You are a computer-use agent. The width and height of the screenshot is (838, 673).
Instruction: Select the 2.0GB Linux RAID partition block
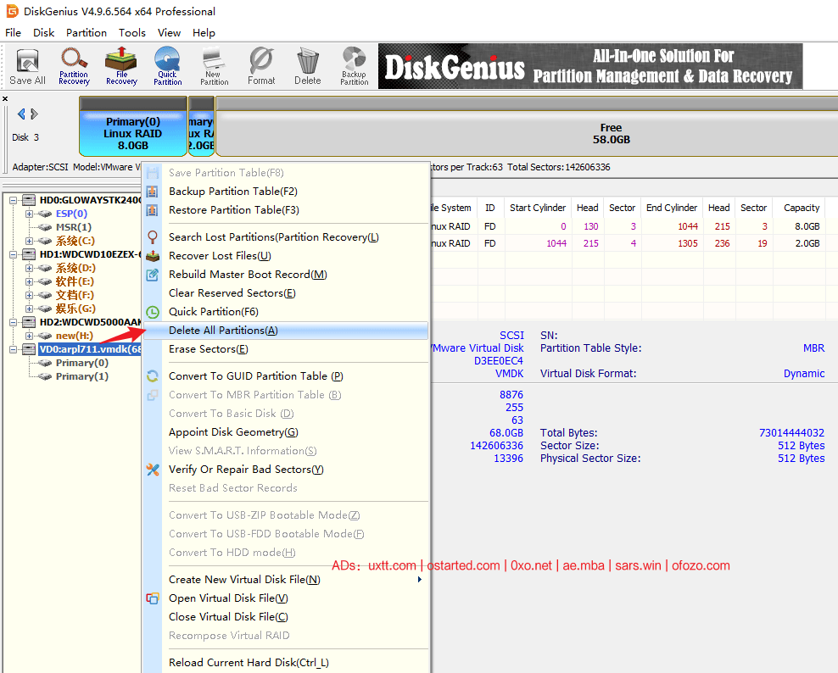(202, 126)
